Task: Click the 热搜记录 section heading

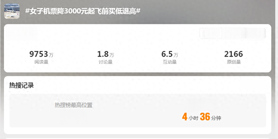Action: [x=21, y=86]
